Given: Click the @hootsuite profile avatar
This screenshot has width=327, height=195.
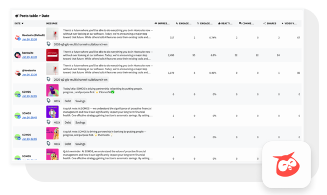Looking at the screenshot, I should click(17, 73).
